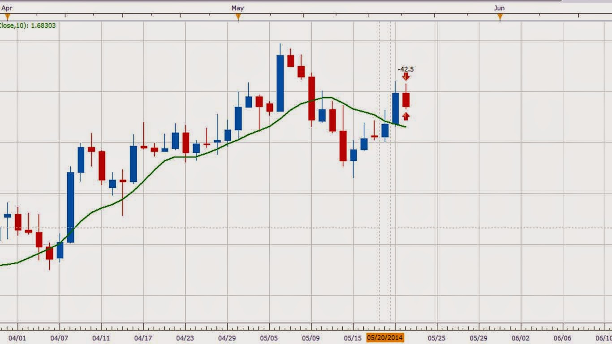Viewport: 612px width, 344px height.
Task: Click the 05/15 date on the time axis
Action: point(353,338)
